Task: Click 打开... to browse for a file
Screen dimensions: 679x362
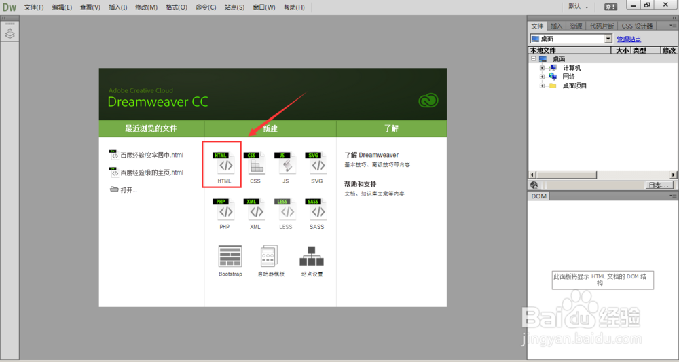Action: (x=124, y=189)
